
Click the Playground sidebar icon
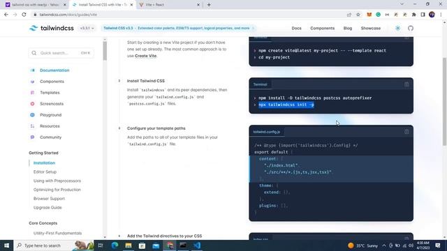click(x=32, y=115)
